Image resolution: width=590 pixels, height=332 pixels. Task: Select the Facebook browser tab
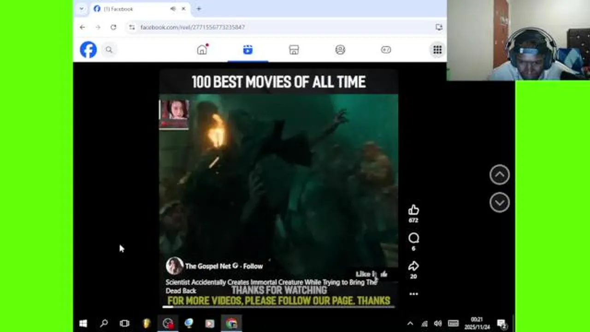click(140, 9)
